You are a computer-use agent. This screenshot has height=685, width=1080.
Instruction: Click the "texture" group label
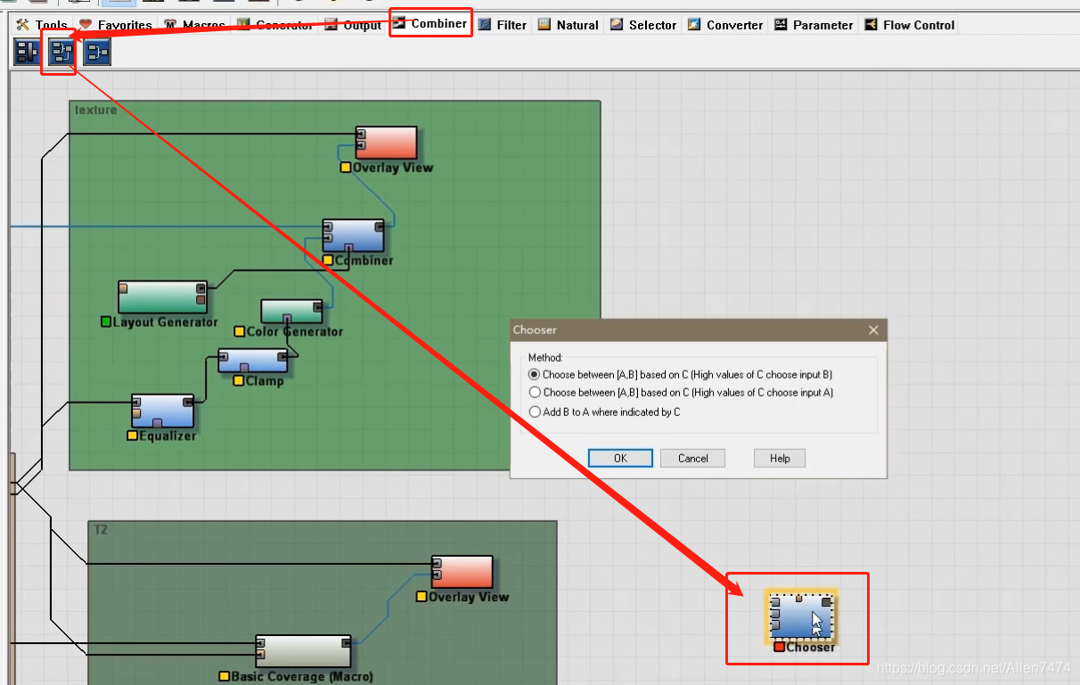pos(95,110)
